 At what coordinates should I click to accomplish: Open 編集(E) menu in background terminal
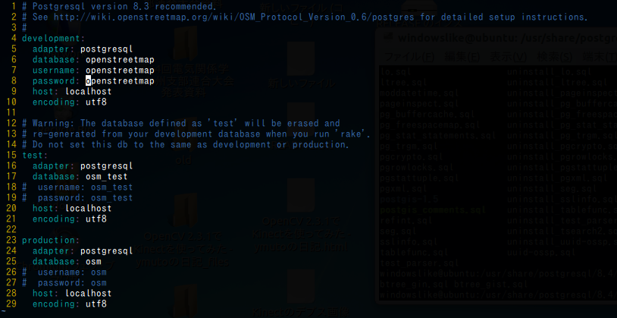pyautogui.click(x=462, y=56)
